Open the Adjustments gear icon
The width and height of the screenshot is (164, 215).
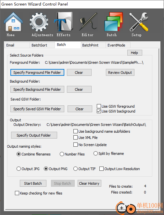click(39, 22)
